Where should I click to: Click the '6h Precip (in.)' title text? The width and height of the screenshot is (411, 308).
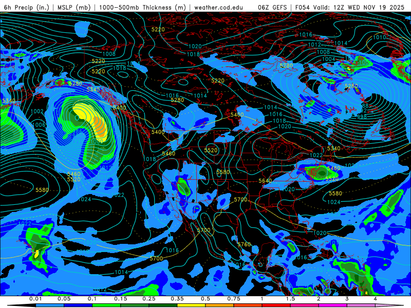coord(27,7)
